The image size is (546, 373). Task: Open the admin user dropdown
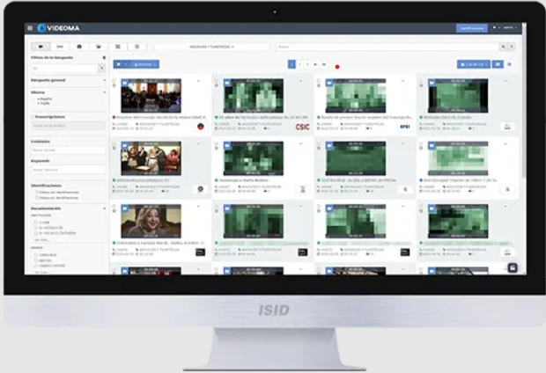pos(508,28)
